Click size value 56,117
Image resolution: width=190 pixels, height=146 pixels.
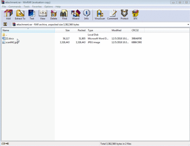tap(66, 38)
